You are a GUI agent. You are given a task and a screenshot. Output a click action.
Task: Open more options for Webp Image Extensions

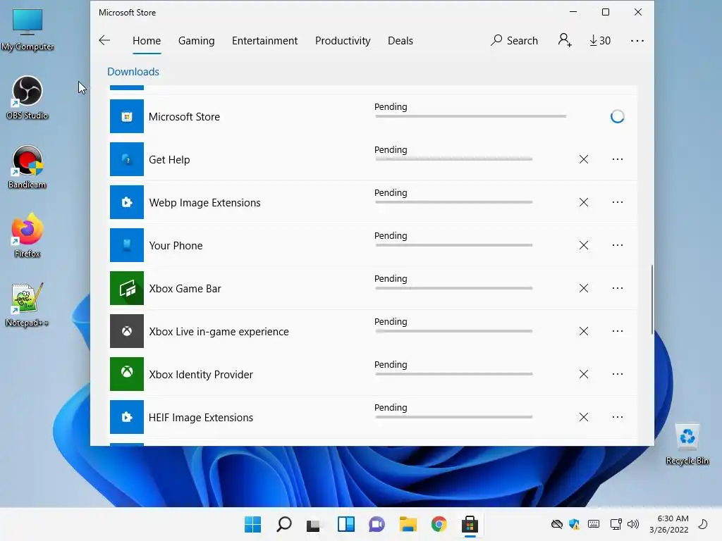click(x=618, y=202)
